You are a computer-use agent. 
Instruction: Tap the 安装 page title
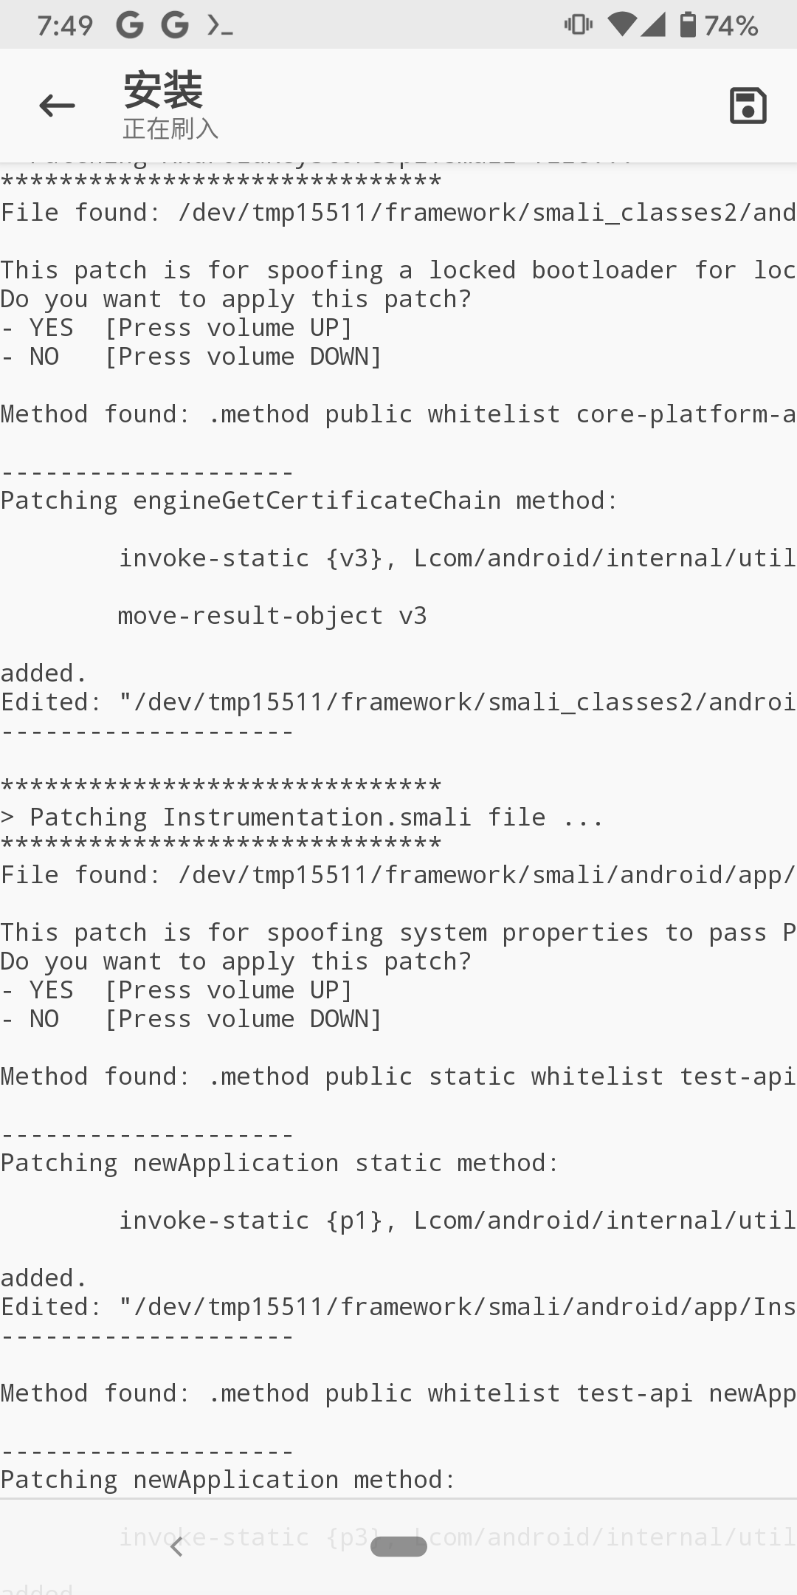163,90
